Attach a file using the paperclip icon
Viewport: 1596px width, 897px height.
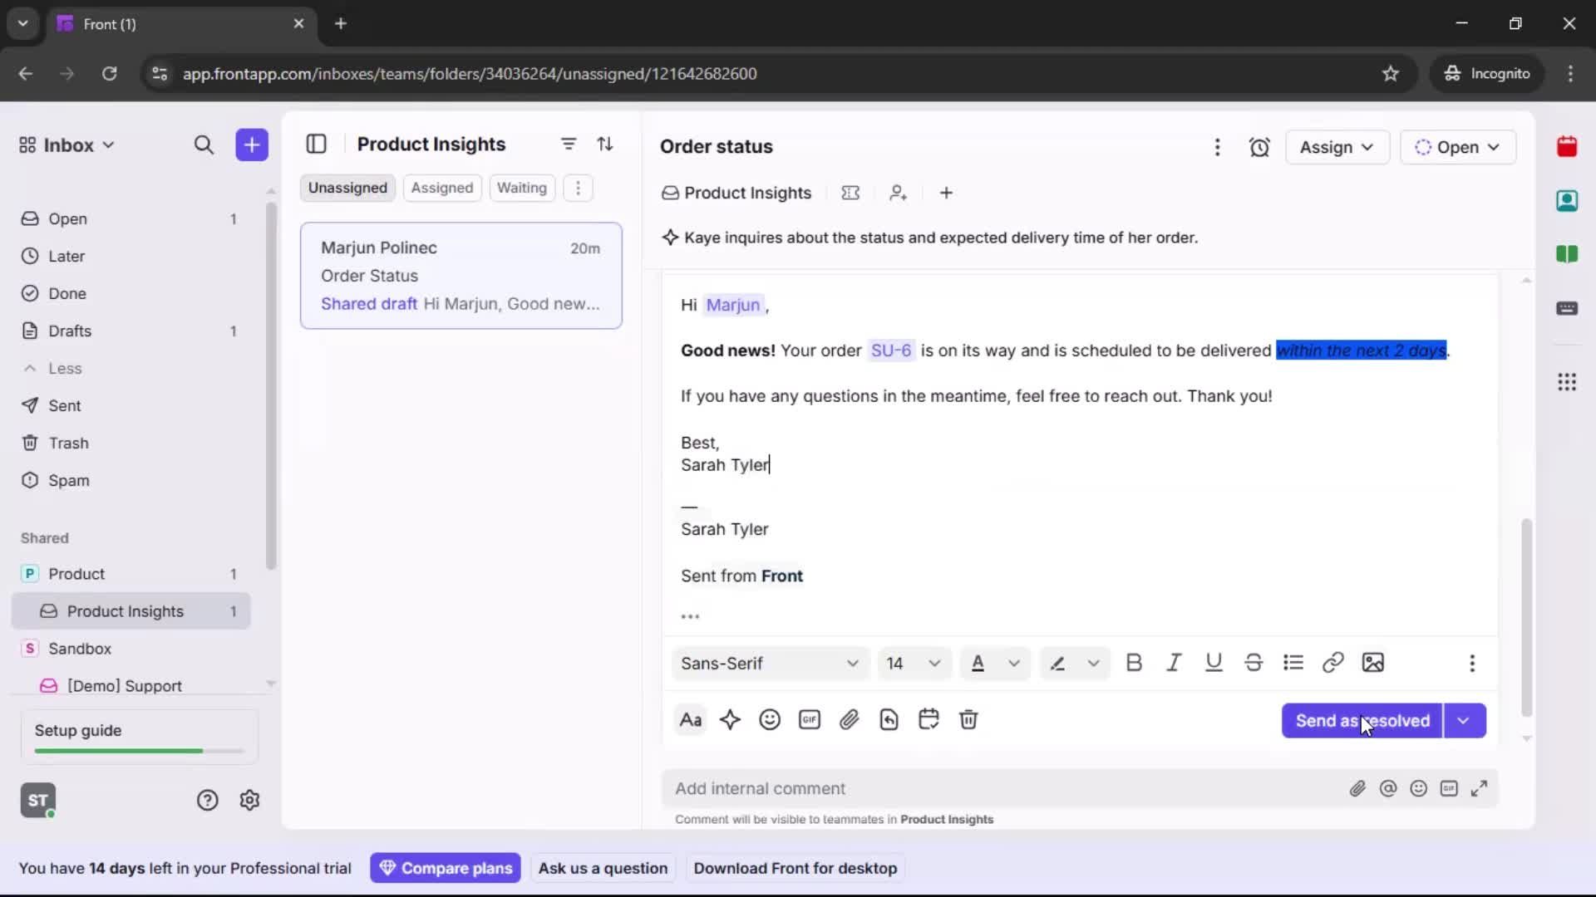(x=850, y=719)
